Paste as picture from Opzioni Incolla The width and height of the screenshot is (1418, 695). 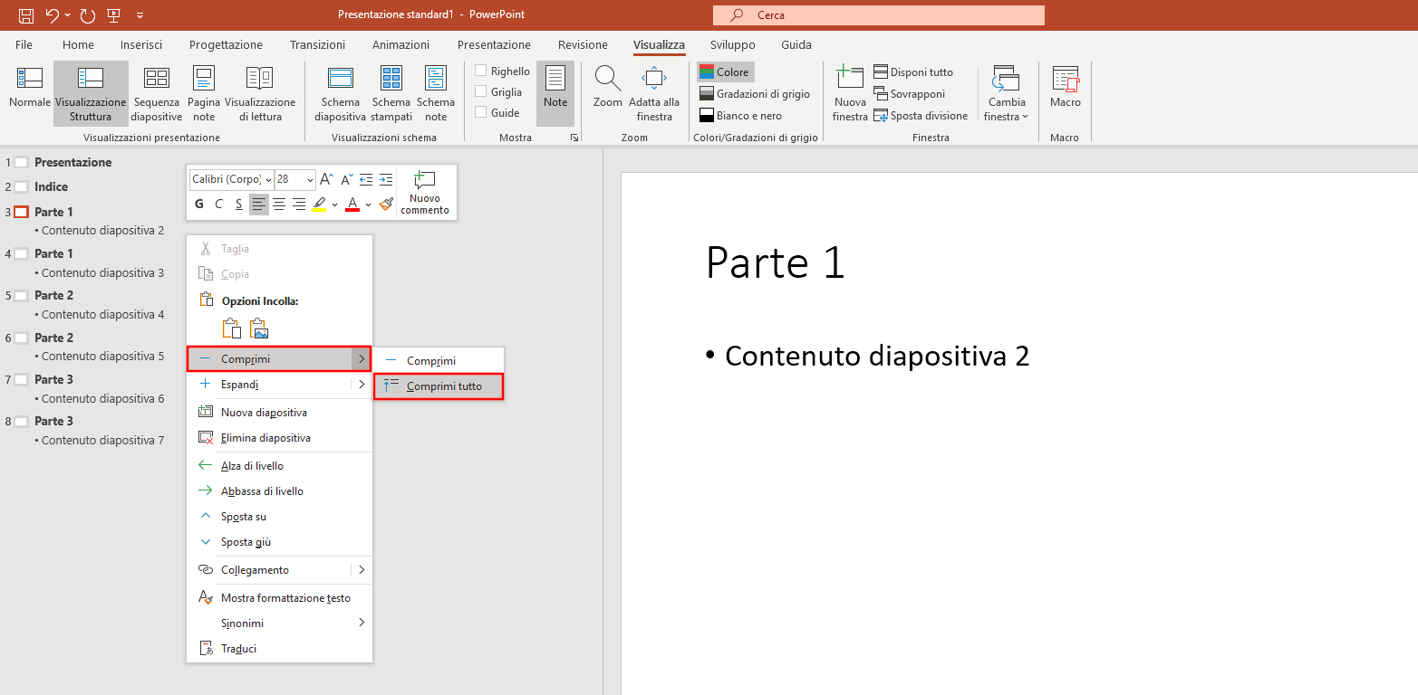tap(259, 328)
